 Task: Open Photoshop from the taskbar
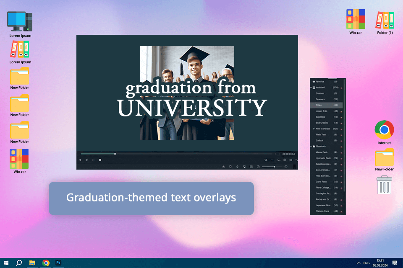point(58,263)
